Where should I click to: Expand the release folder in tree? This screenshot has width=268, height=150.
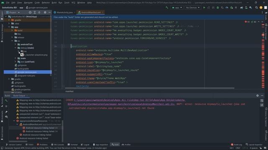point(12,37)
